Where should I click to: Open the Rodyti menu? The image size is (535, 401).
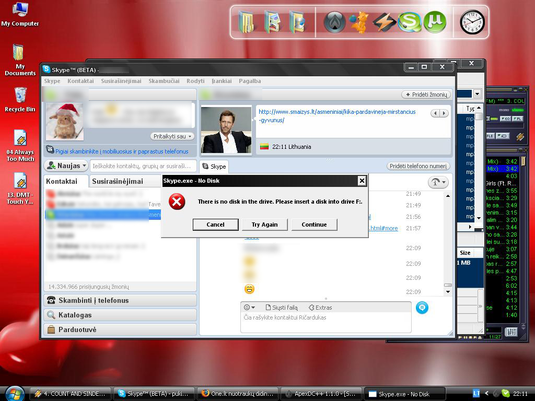(195, 81)
